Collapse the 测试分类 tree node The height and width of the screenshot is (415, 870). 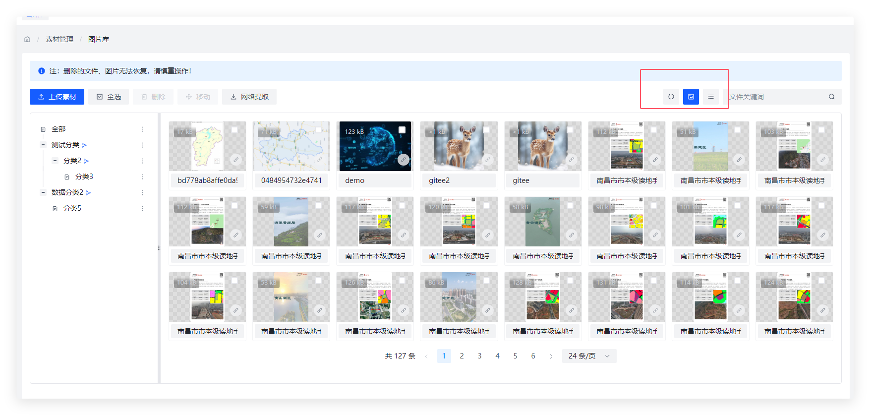43,145
